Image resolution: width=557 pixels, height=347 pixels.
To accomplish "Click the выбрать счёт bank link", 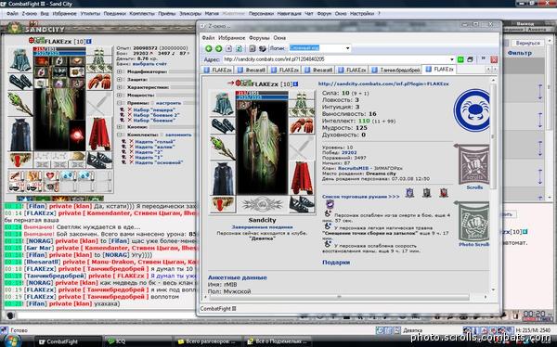I will coord(149,64).
